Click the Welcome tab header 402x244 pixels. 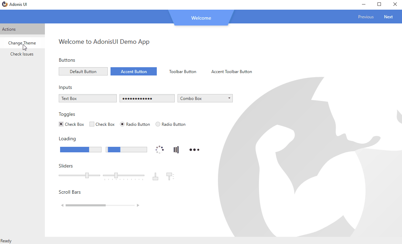click(x=201, y=18)
